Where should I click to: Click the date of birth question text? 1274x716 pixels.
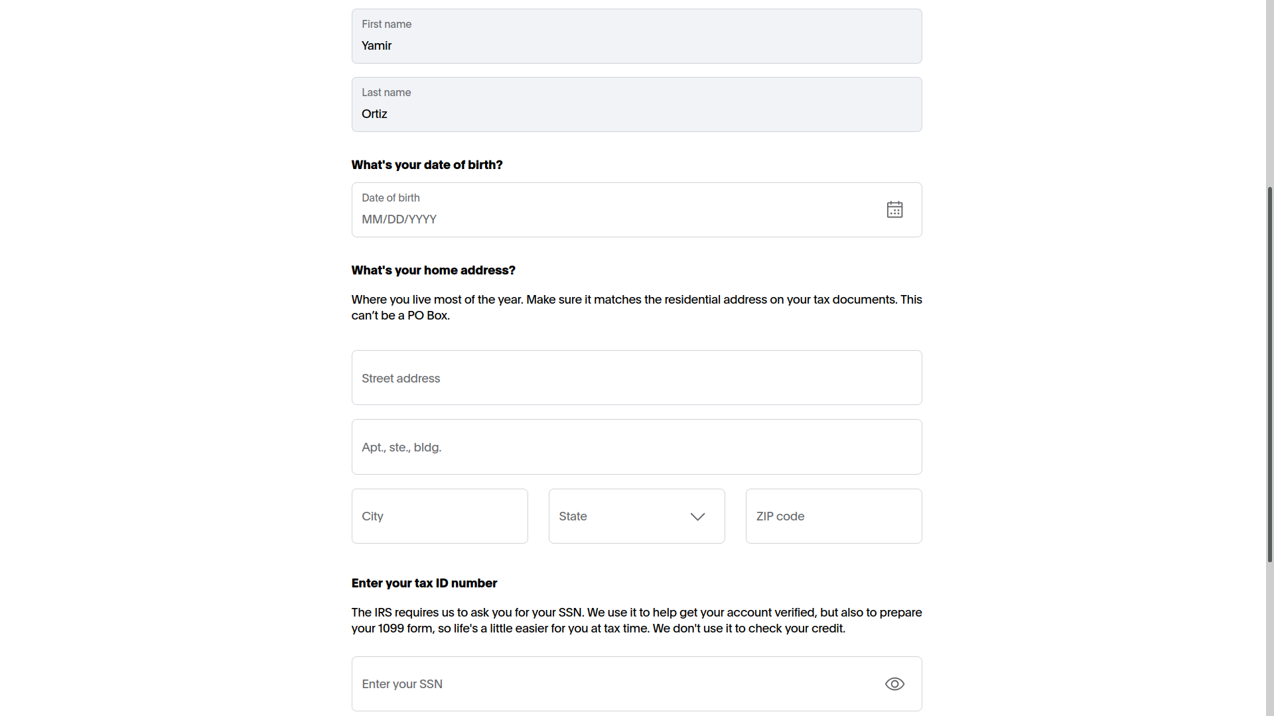click(427, 164)
